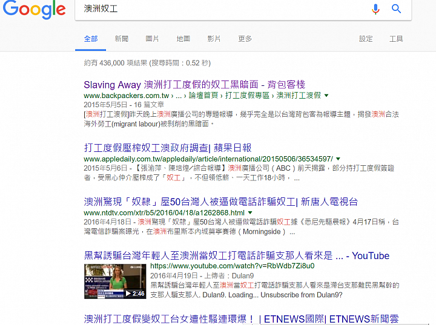Open the Slaving Away 背包客棧 result
436x325 pixels.
point(194,85)
